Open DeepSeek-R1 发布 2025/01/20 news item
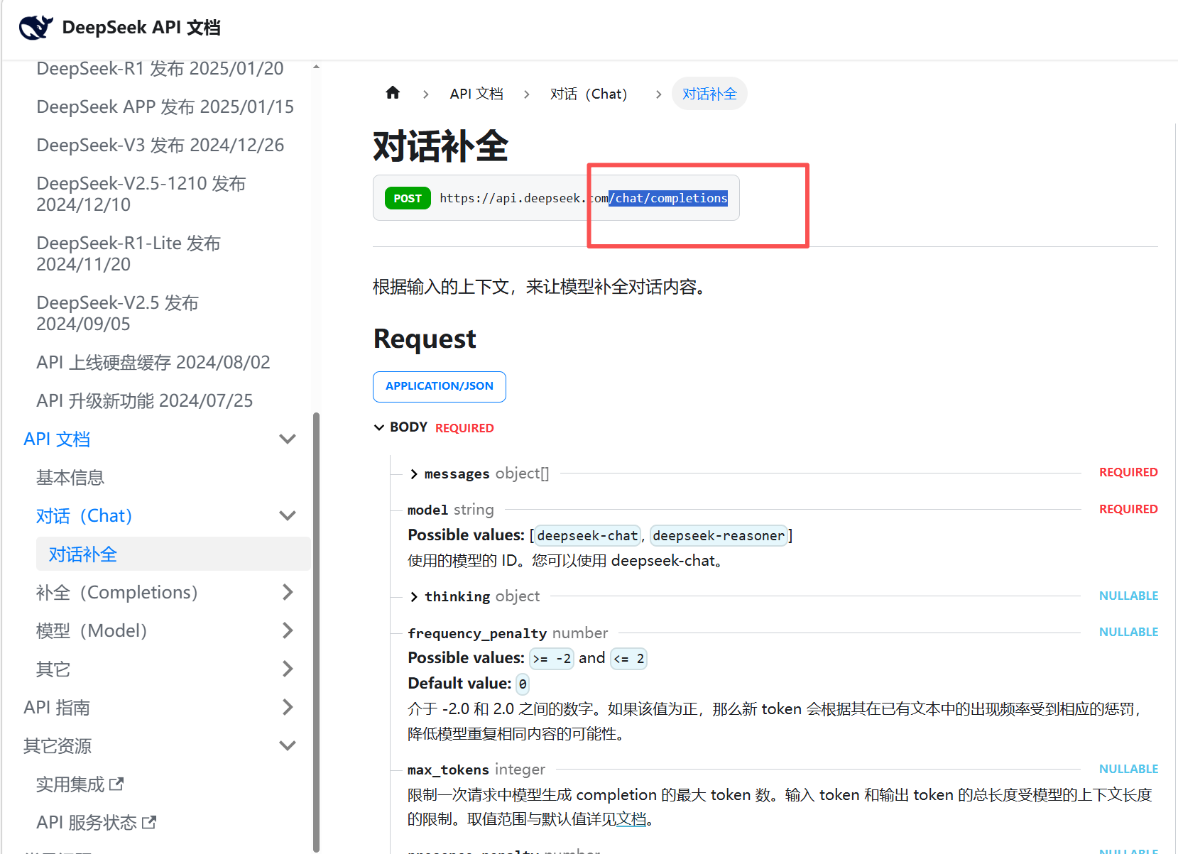The height and width of the screenshot is (854, 1178). pos(160,68)
